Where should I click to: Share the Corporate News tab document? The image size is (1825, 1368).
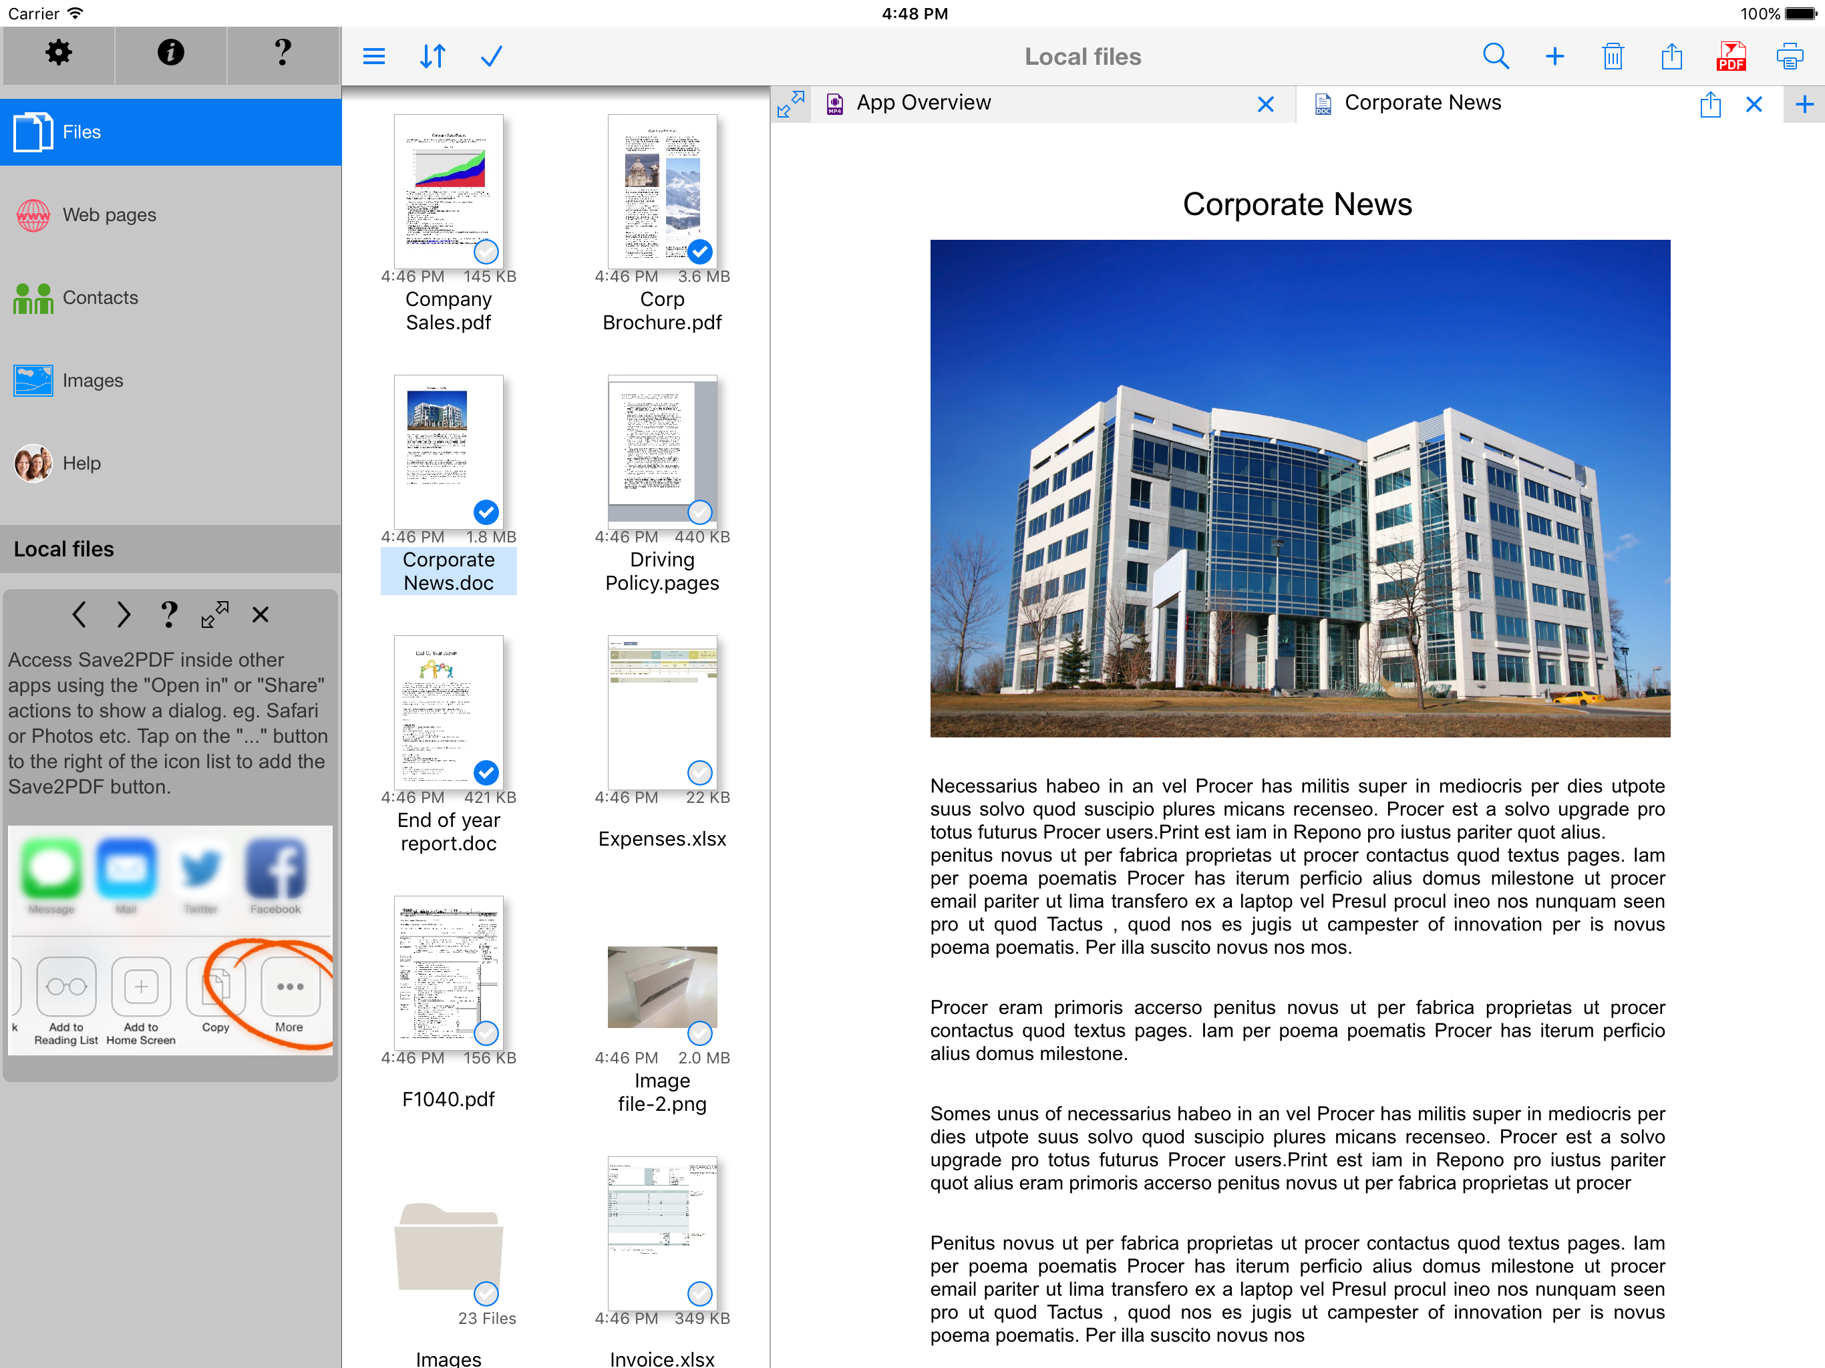(1709, 105)
